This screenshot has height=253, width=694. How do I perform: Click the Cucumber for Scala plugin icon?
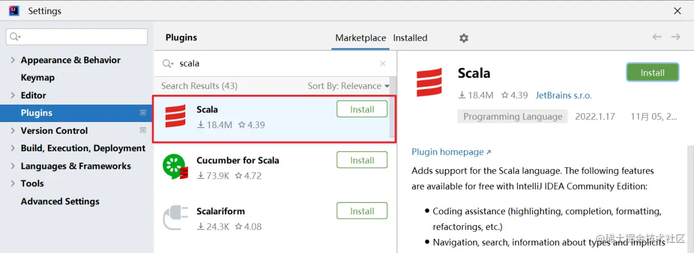click(x=175, y=167)
